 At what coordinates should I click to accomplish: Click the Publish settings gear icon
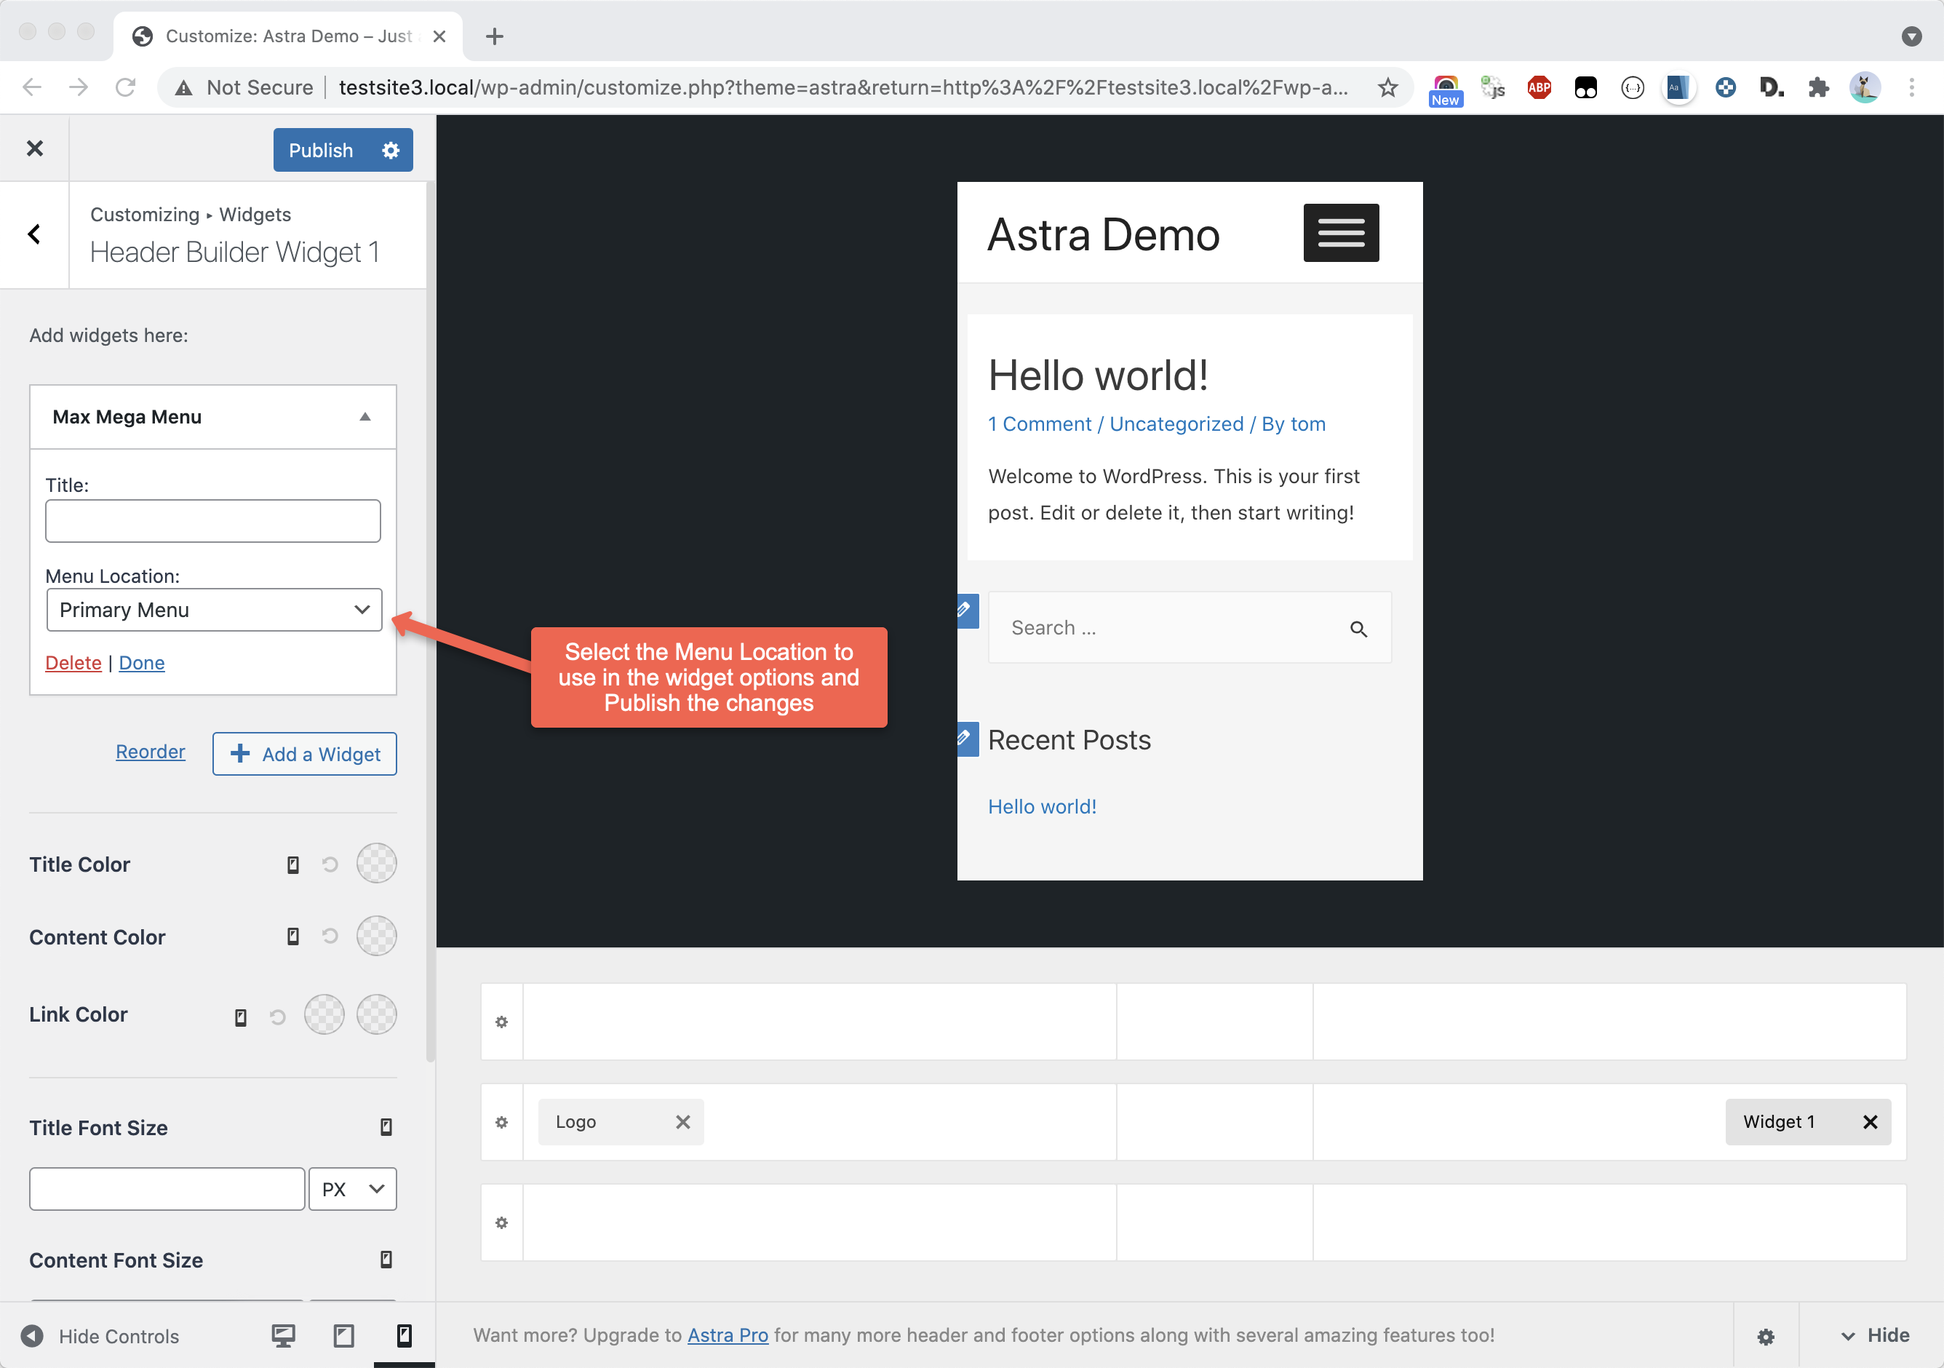[390, 150]
